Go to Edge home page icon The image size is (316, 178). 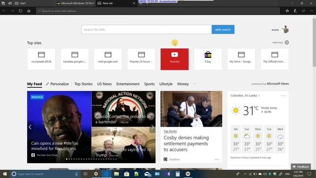(29, 11)
